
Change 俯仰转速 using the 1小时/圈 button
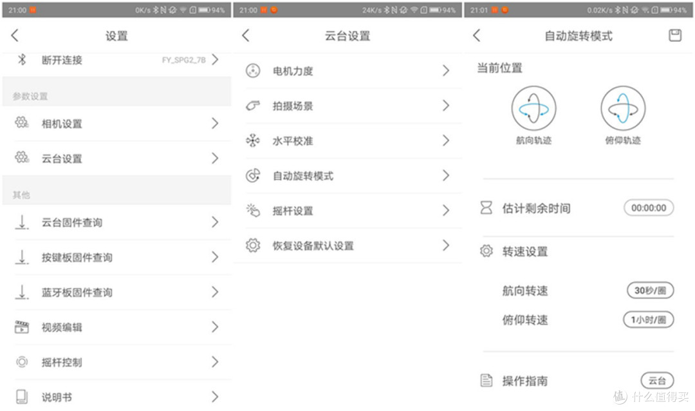pyautogui.click(x=649, y=320)
